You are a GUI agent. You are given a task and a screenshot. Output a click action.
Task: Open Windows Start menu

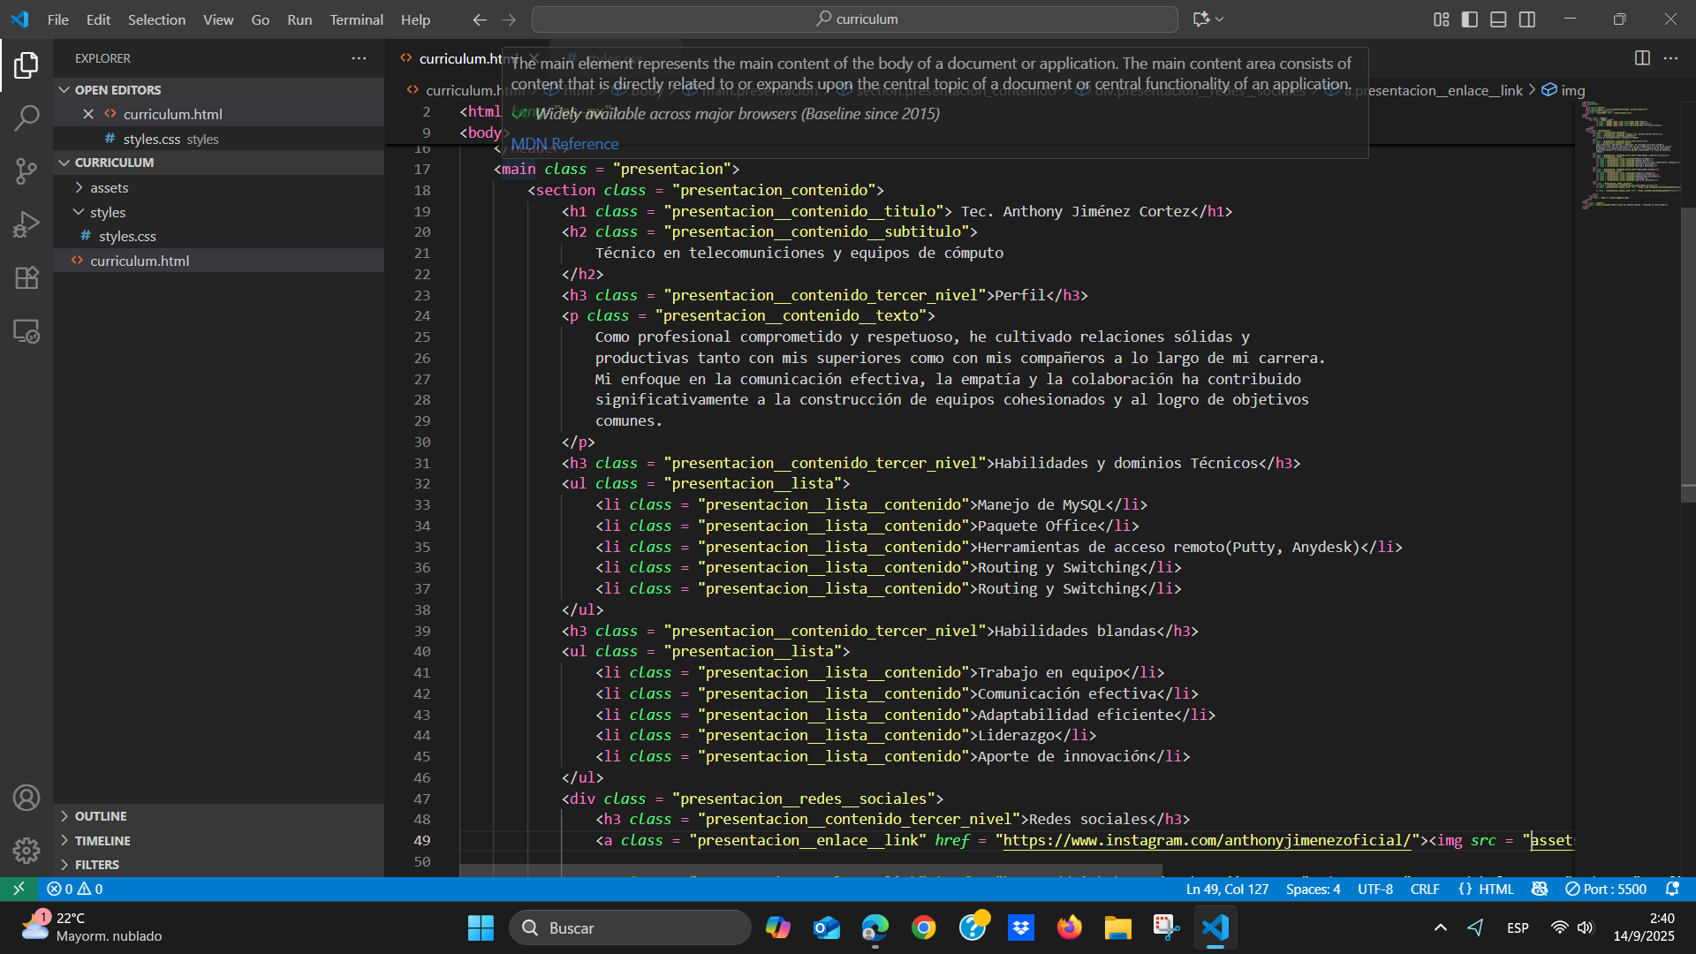pos(481,927)
